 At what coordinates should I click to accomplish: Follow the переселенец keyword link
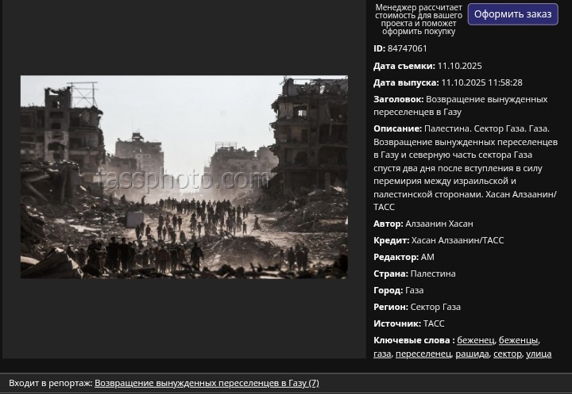[x=423, y=354]
